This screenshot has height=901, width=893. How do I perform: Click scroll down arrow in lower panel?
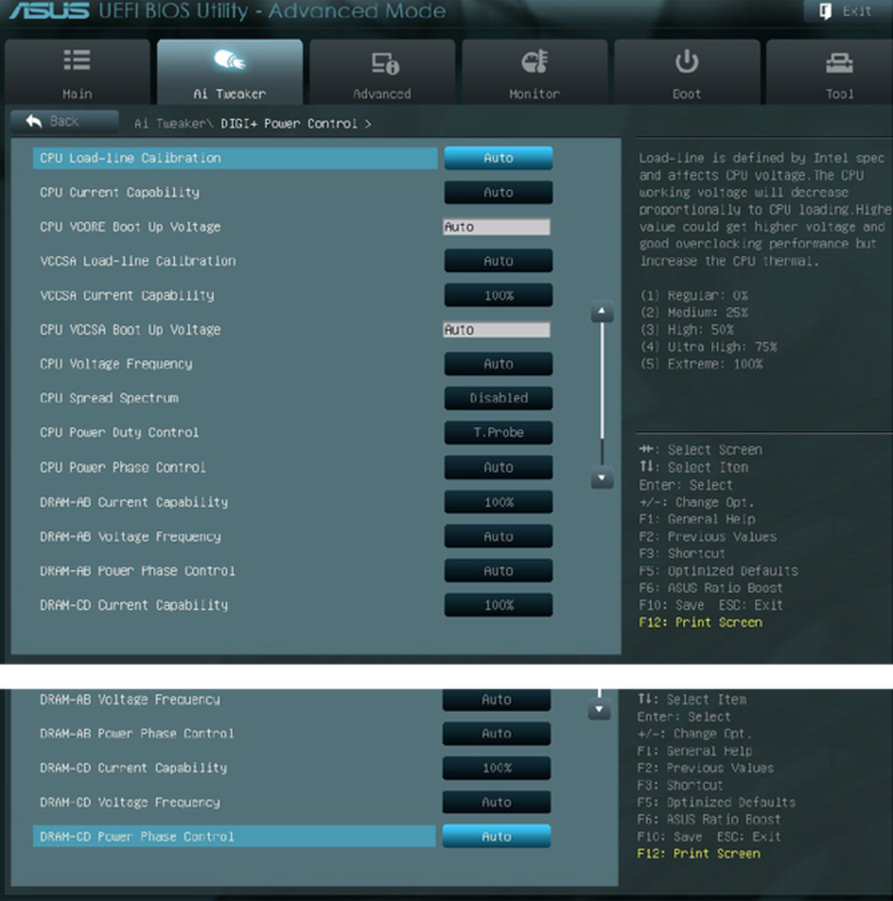click(x=599, y=709)
